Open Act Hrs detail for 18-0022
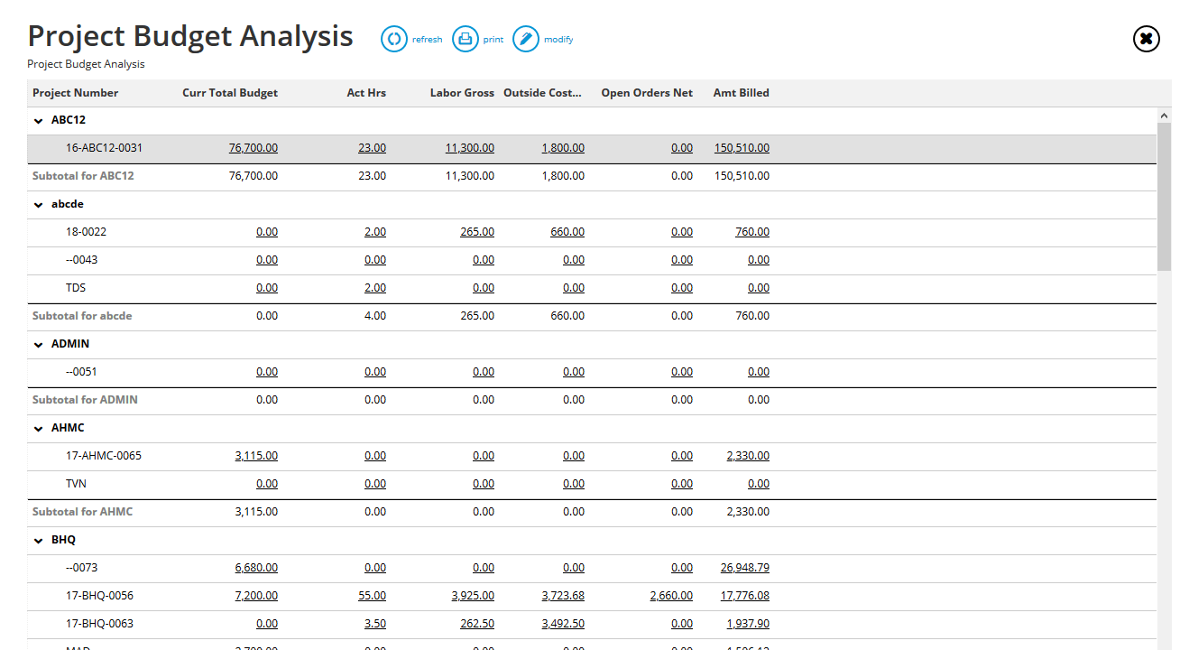Viewport: 1189px width, 650px height. pos(375,231)
